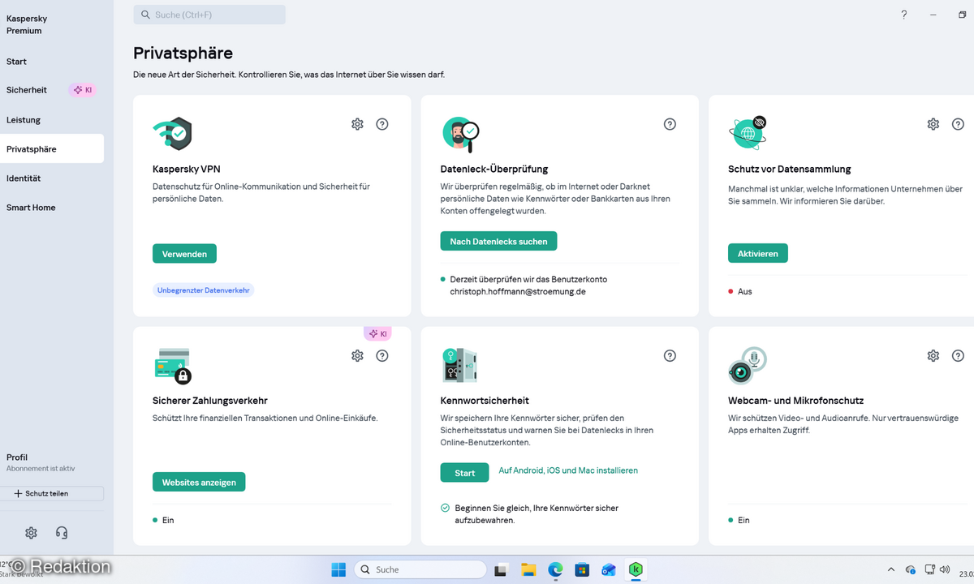The image size is (974, 584).
Task: Click the KI badge on the Zahlungsverkehr card
Action: pos(377,333)
